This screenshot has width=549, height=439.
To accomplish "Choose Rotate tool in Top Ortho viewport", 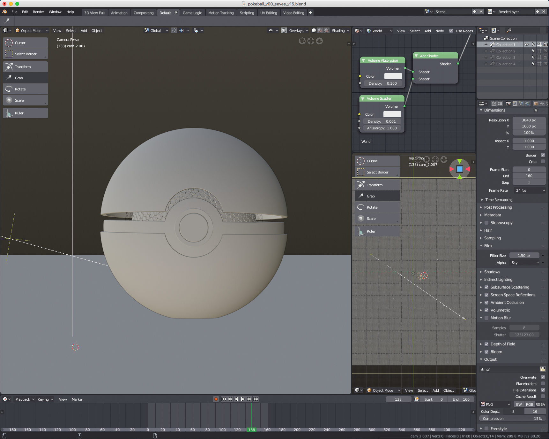I will (x=377, y=207).
